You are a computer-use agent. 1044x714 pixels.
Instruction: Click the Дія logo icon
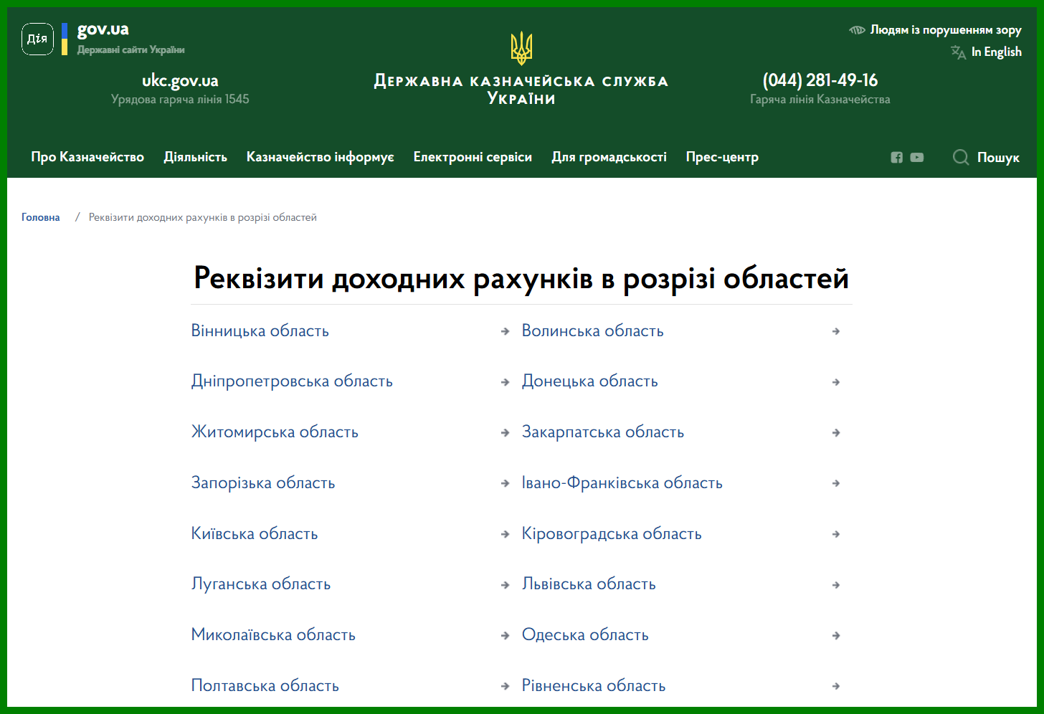pos(37,39)
